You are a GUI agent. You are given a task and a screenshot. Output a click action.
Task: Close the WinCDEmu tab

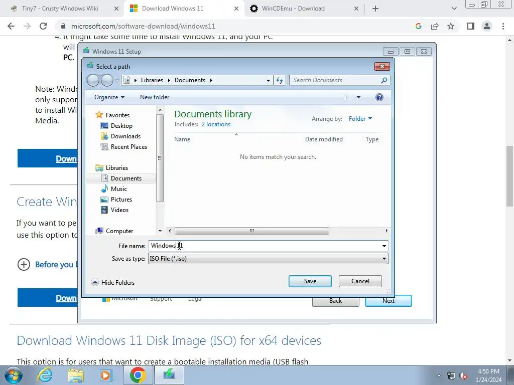[356, 9]
